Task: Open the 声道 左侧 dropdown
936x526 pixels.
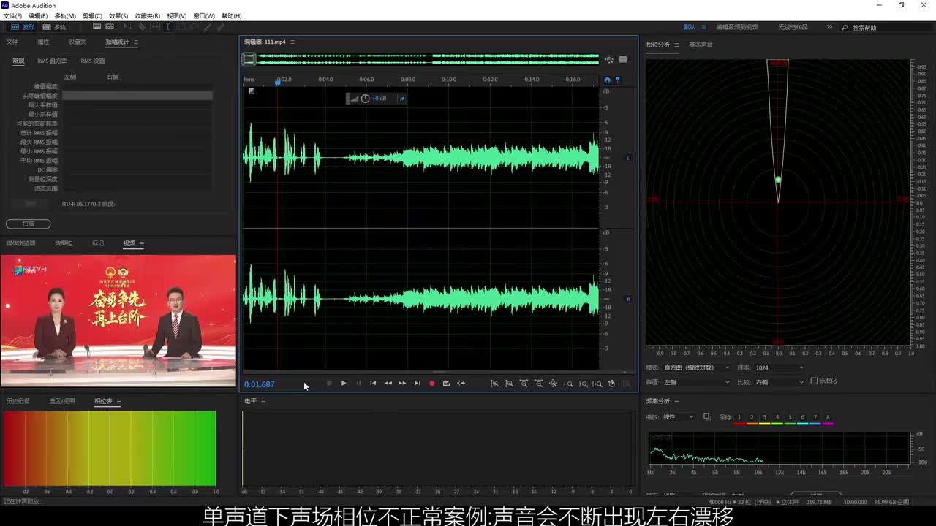Action: [x=697, y=382]
